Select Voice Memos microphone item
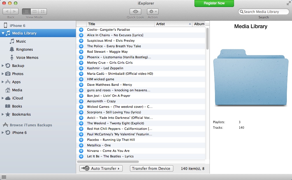 click(x=27, y=58)
